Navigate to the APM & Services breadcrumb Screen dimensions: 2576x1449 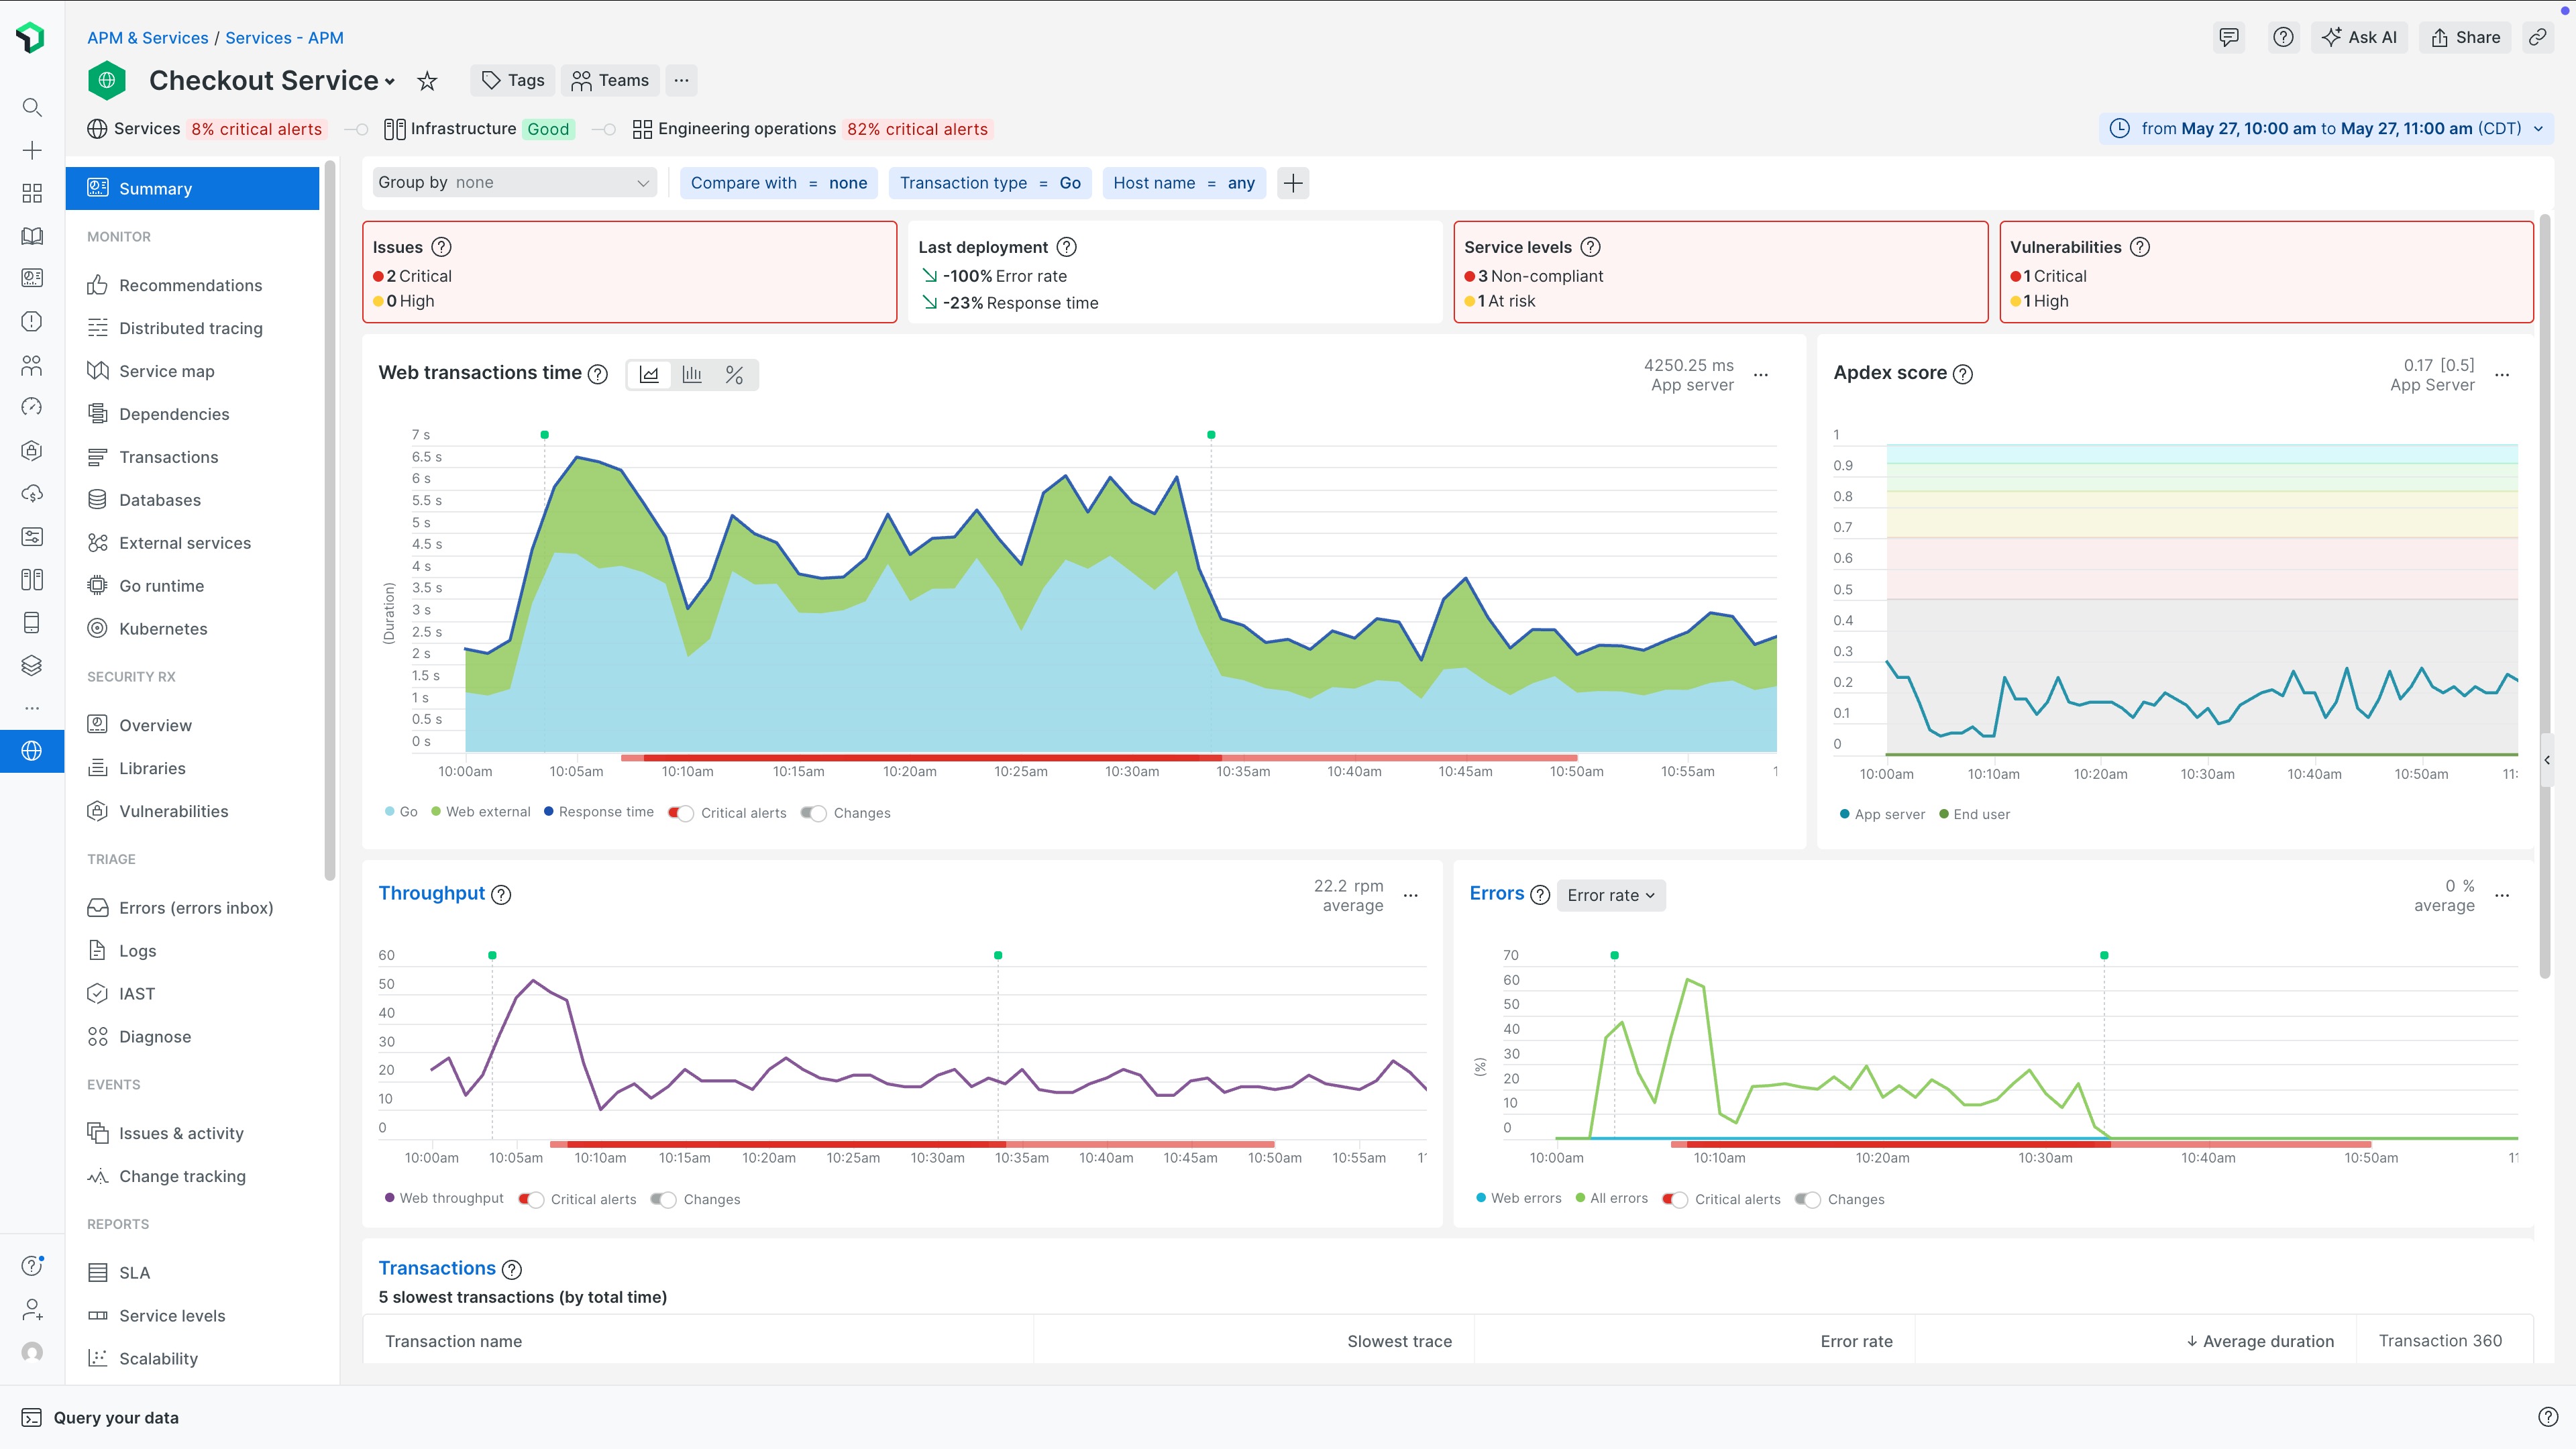coord(147,37)
